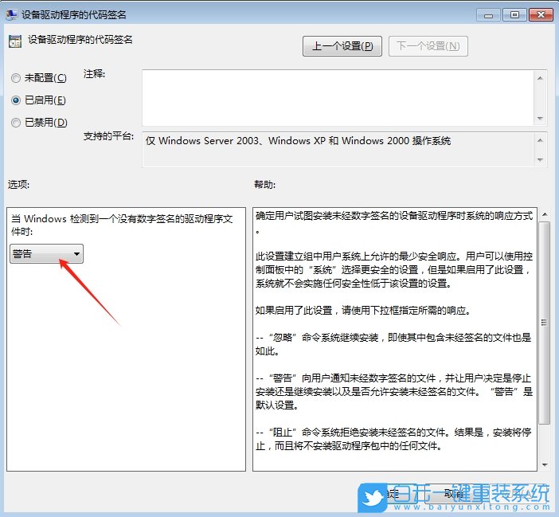Click the 下一个设置(N) button
The image size is (559, 517).
pyautogui.click(x=428, y=46)
